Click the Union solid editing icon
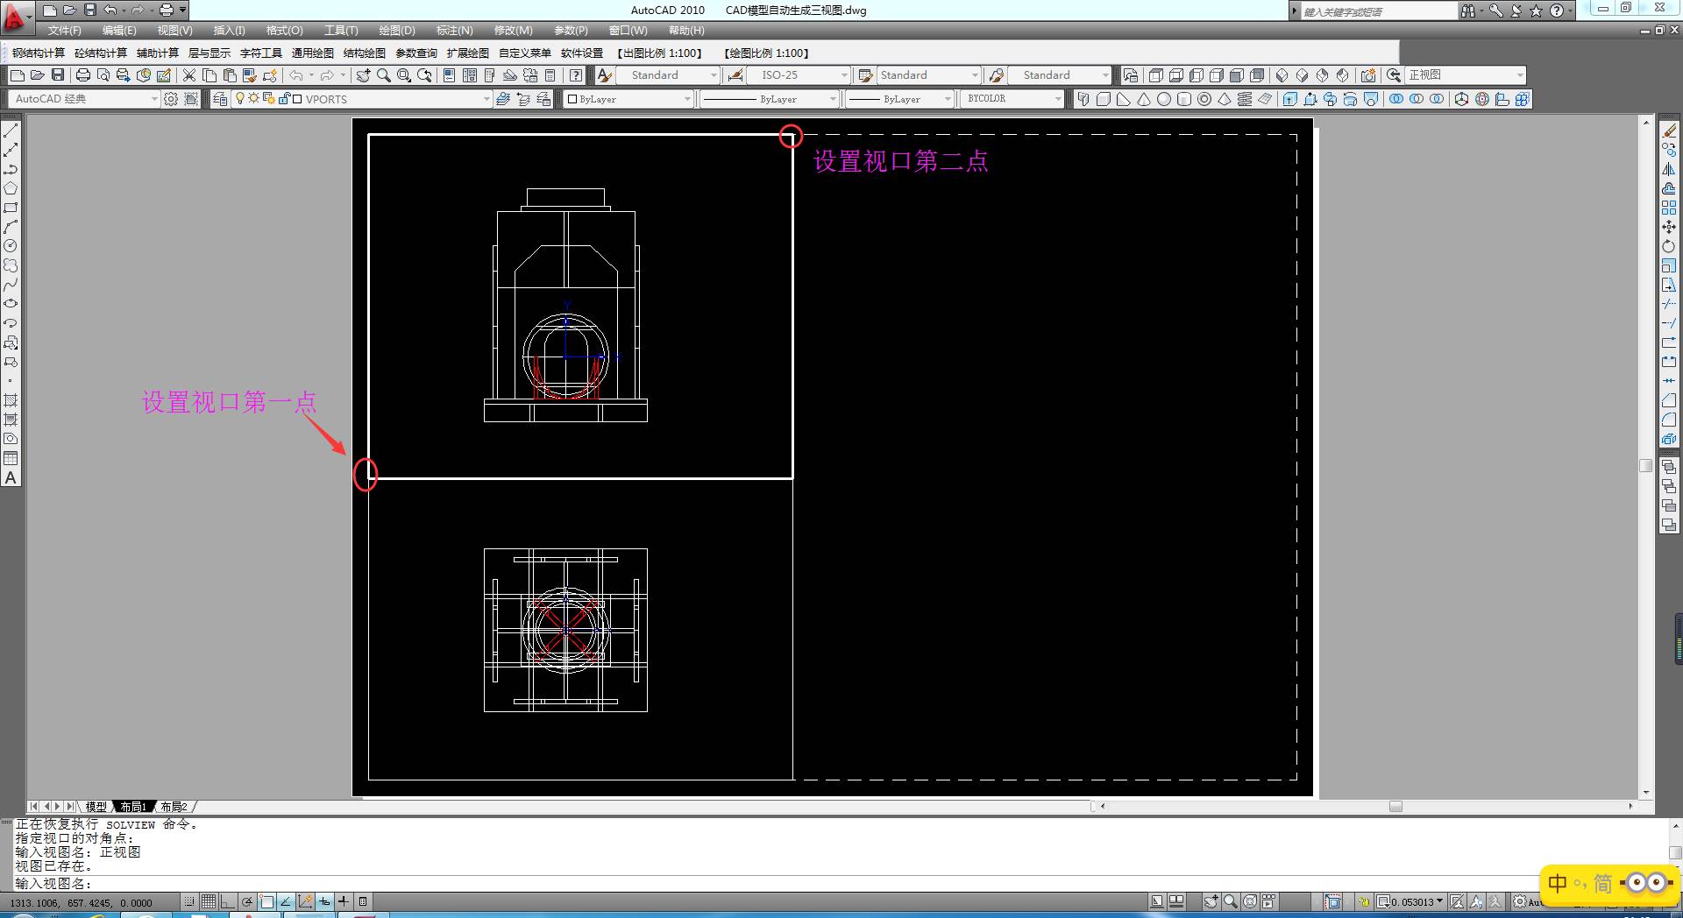 pos(1396,99)
